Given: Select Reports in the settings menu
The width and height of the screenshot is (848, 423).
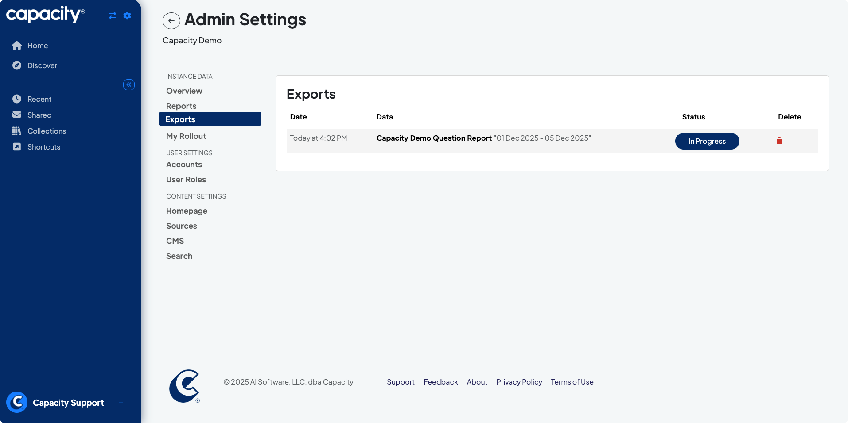Looking at the screenshot, I should pos(181,106).
